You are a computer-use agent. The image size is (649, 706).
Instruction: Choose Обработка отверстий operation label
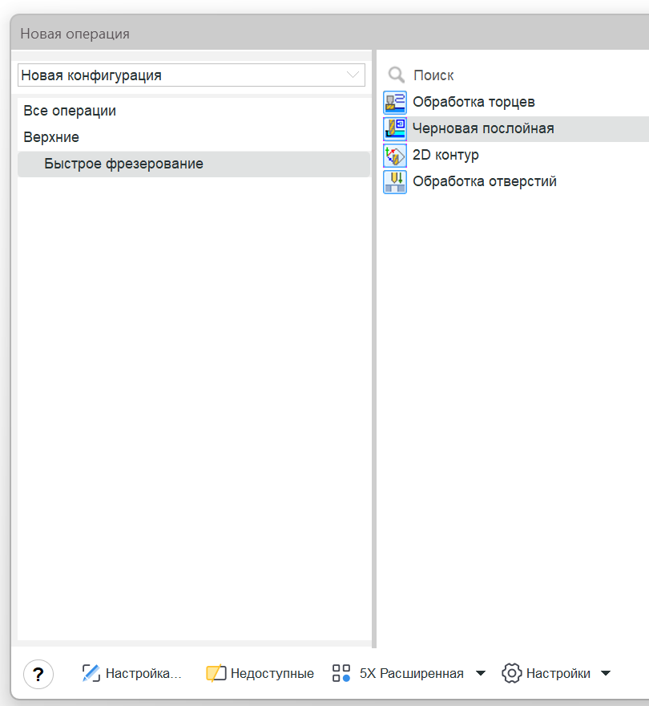tap(485, 181)
